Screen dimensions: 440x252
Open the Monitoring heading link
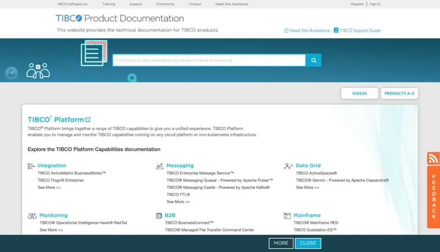pyautogui.click(x=53, y=215)
